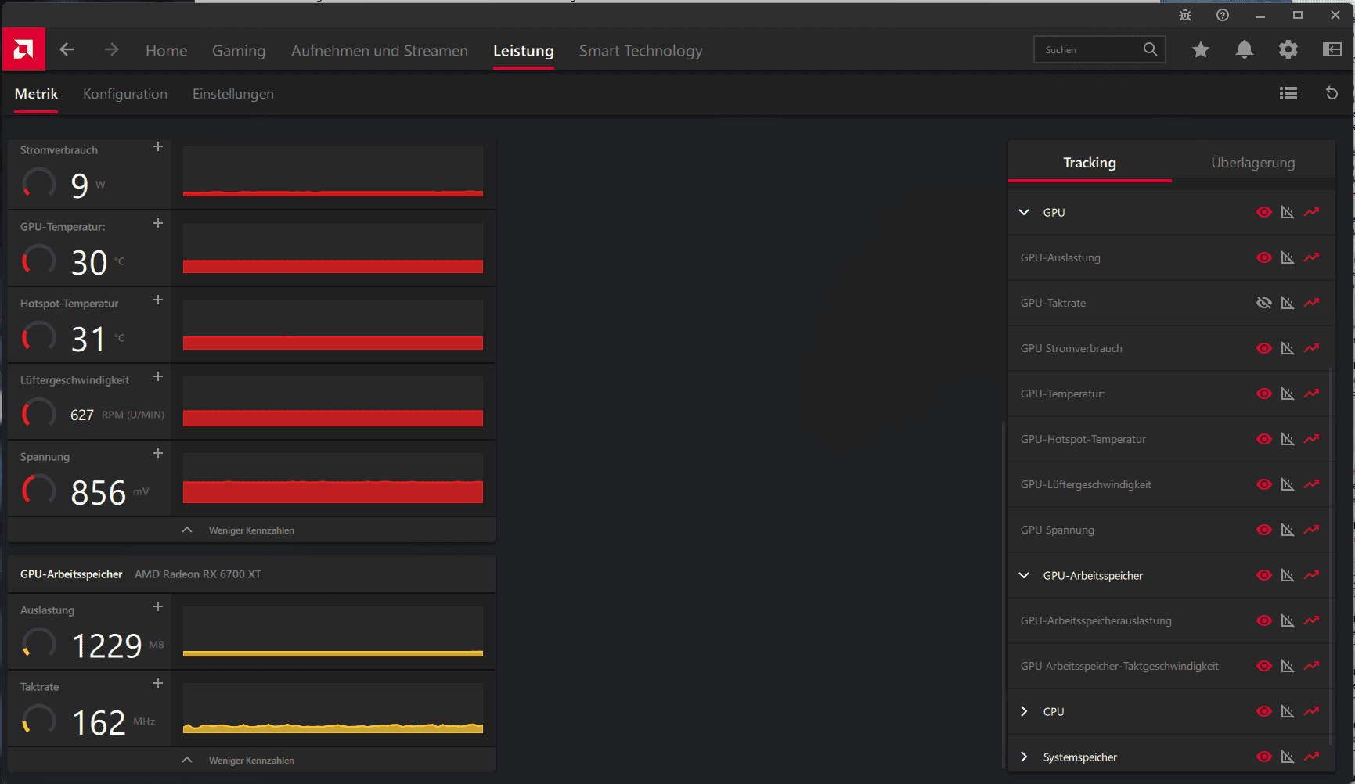
Task: Go back with the left arrow
Action: pyautogui.click(x=67, y=50)
